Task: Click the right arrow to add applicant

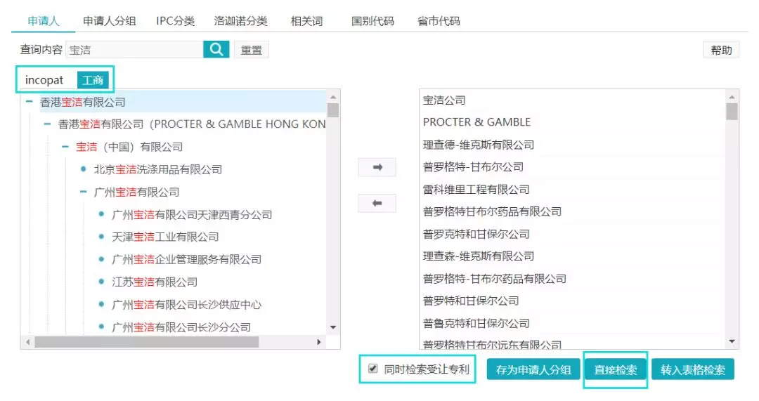Action: [377, 167]
